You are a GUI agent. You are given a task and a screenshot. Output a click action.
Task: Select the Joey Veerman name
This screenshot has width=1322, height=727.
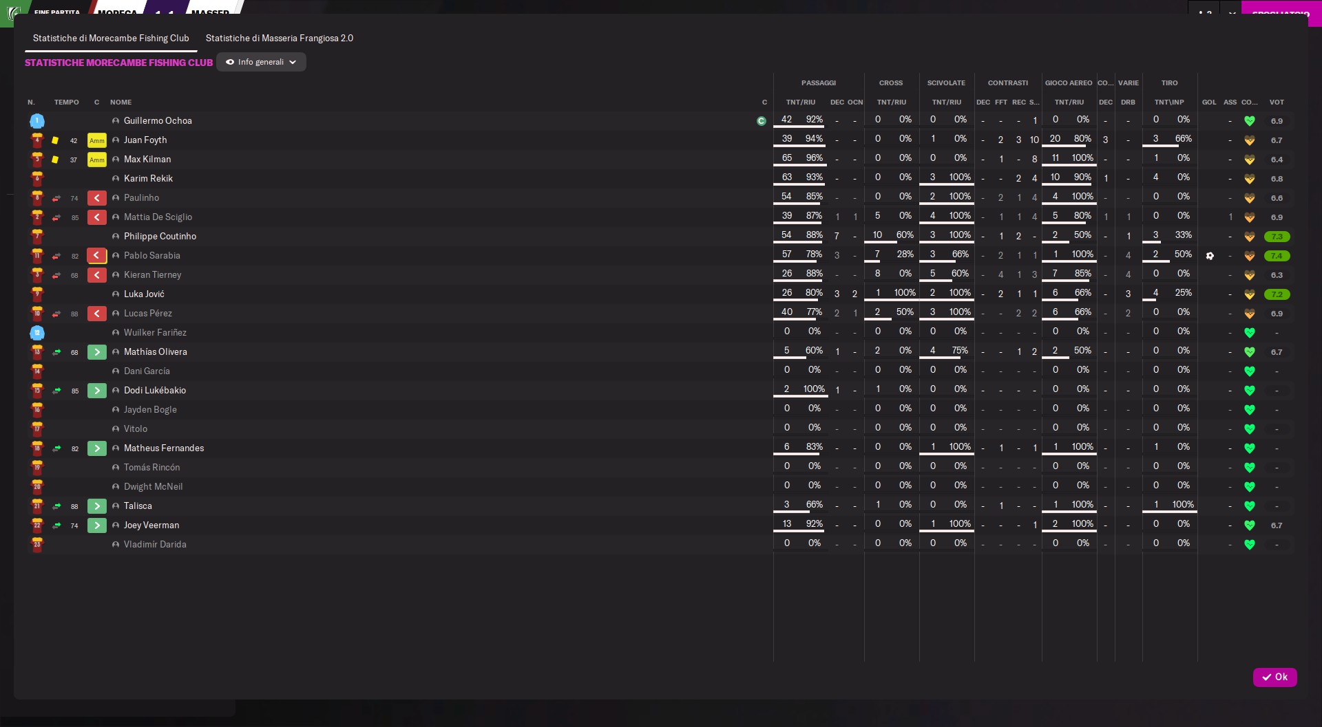[x=151, y=525]
